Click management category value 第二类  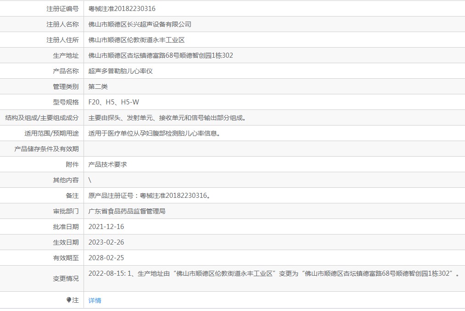tap(98, 87)
